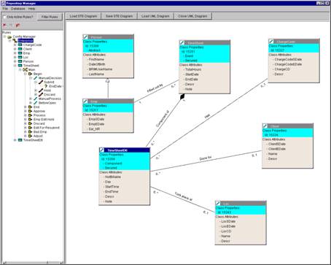Click the tree panel horizontal scrollbar

32,263
